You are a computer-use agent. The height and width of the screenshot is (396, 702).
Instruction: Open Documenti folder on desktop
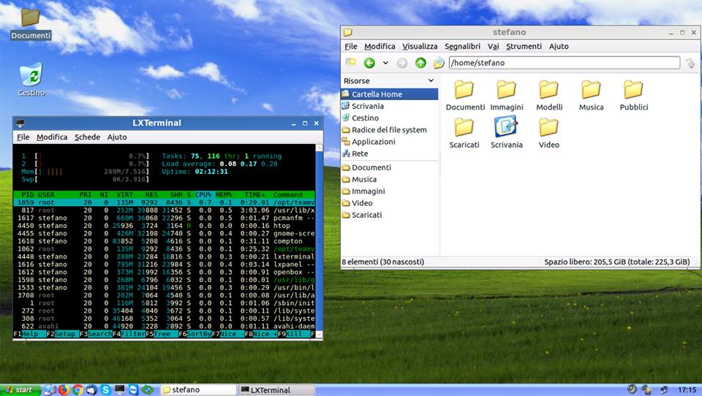tap(31, 23)
